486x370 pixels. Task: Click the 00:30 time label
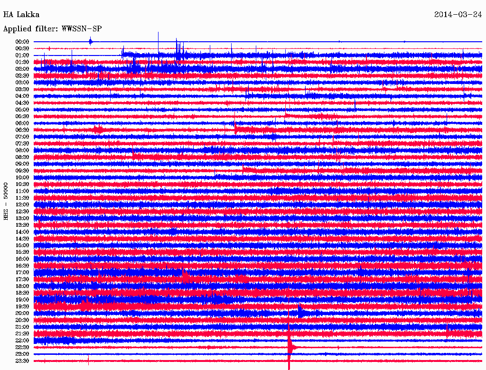(x=22, y=48)
